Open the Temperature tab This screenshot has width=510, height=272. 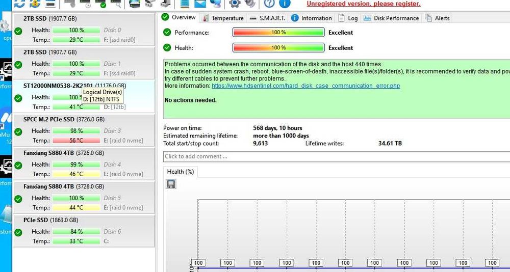pos(223,18)
